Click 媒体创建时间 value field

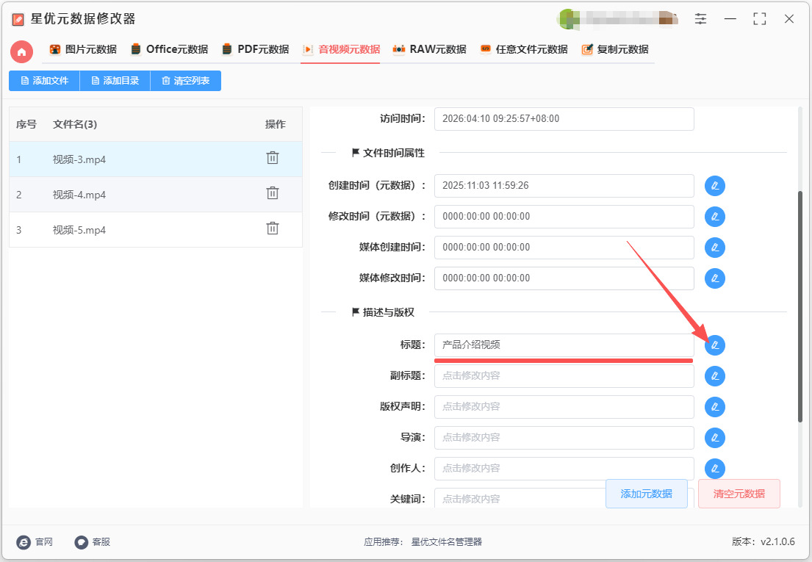pos(564,248)
